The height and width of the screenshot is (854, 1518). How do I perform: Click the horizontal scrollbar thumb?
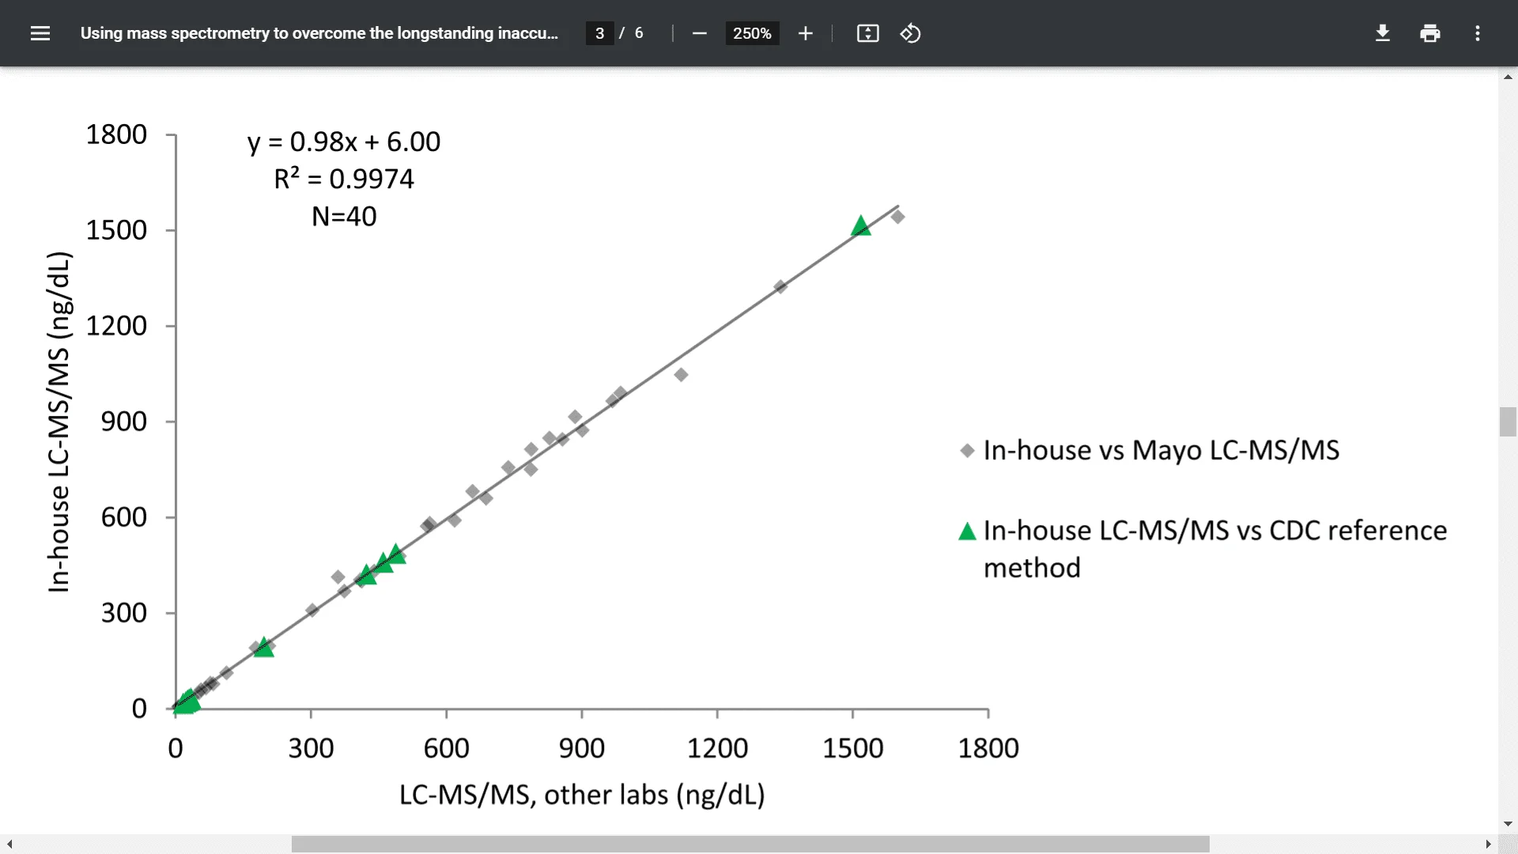click(750, 844)
